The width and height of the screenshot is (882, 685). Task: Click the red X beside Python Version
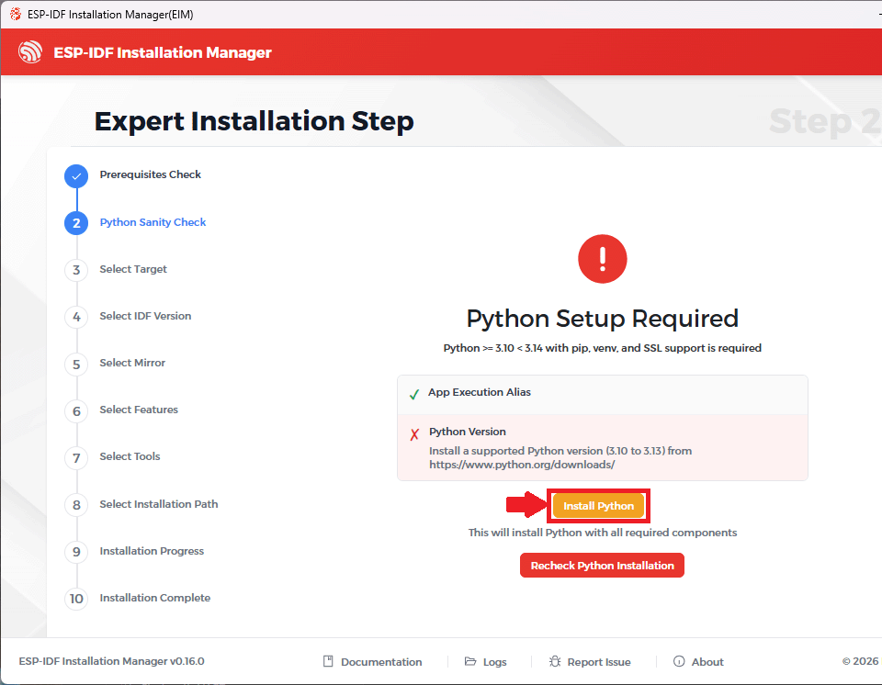click(414, 434)
